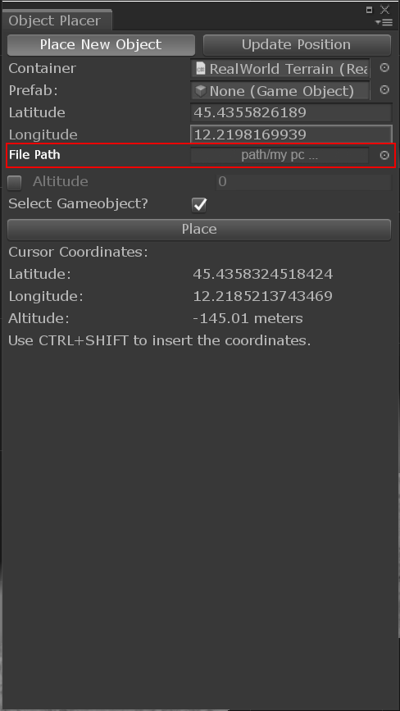Viewport: 400px width, 711px height.
Task: Select the Object Placer tab
Action: [57, 21]
